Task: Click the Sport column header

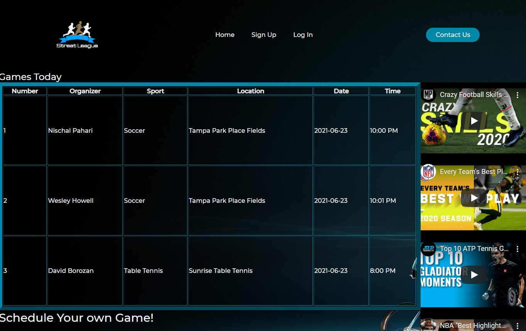Action: pyautogui.click(x=156, y=91)
